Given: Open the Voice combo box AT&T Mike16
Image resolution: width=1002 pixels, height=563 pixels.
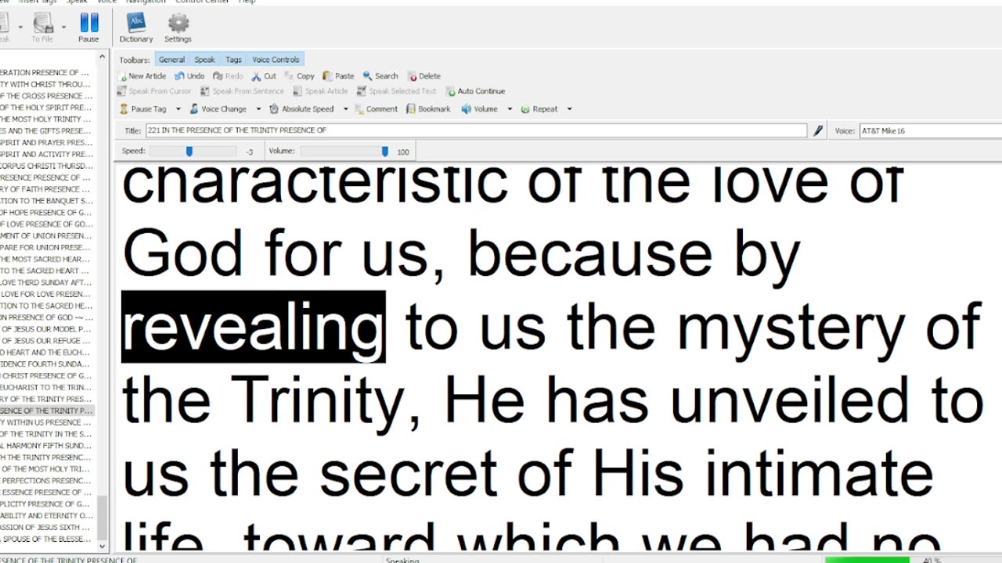Looking at the screenshot, I should [x=930, y=131].
